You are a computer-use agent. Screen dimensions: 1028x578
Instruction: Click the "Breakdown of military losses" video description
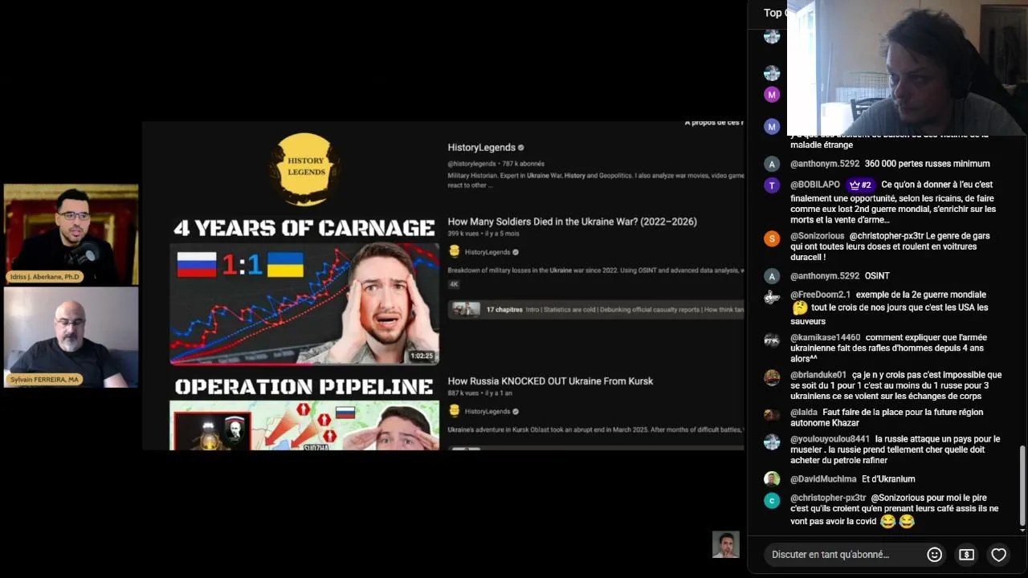coord(596,270)
